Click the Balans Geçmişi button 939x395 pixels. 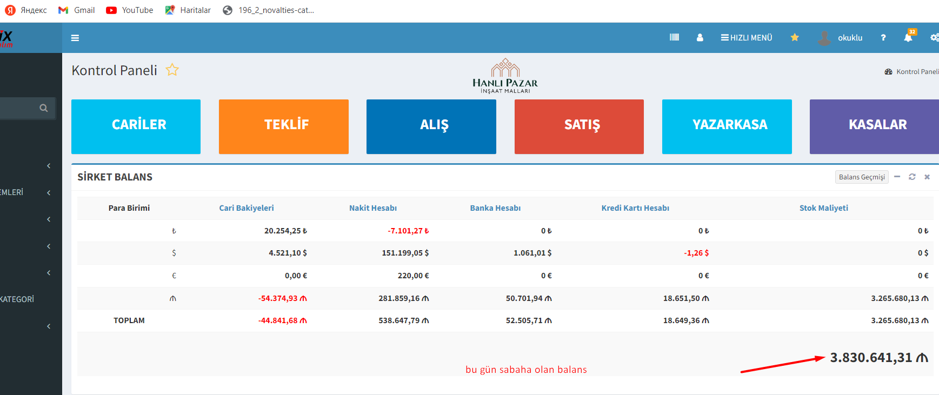(861, 177)
